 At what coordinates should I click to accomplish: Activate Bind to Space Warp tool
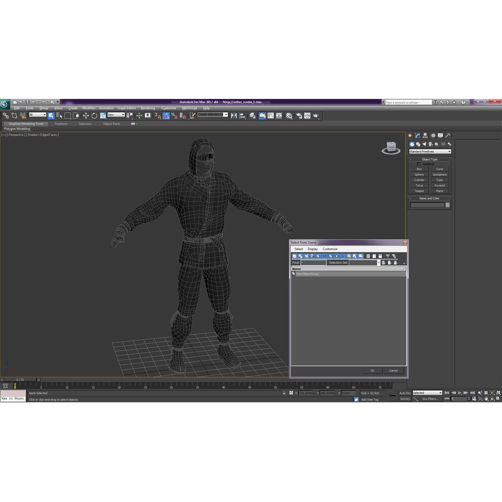pos(23,116)
